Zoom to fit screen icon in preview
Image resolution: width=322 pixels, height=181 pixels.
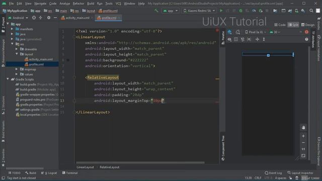[x=303, y=156]
